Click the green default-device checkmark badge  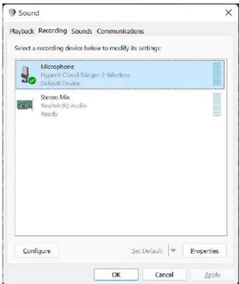click(32, 81)
